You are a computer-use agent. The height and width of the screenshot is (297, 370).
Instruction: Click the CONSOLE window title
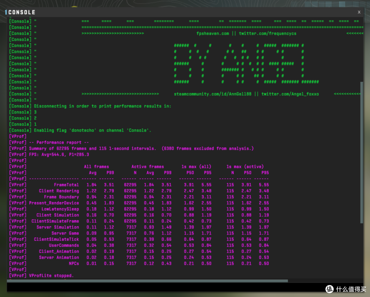tap(22, 12)
